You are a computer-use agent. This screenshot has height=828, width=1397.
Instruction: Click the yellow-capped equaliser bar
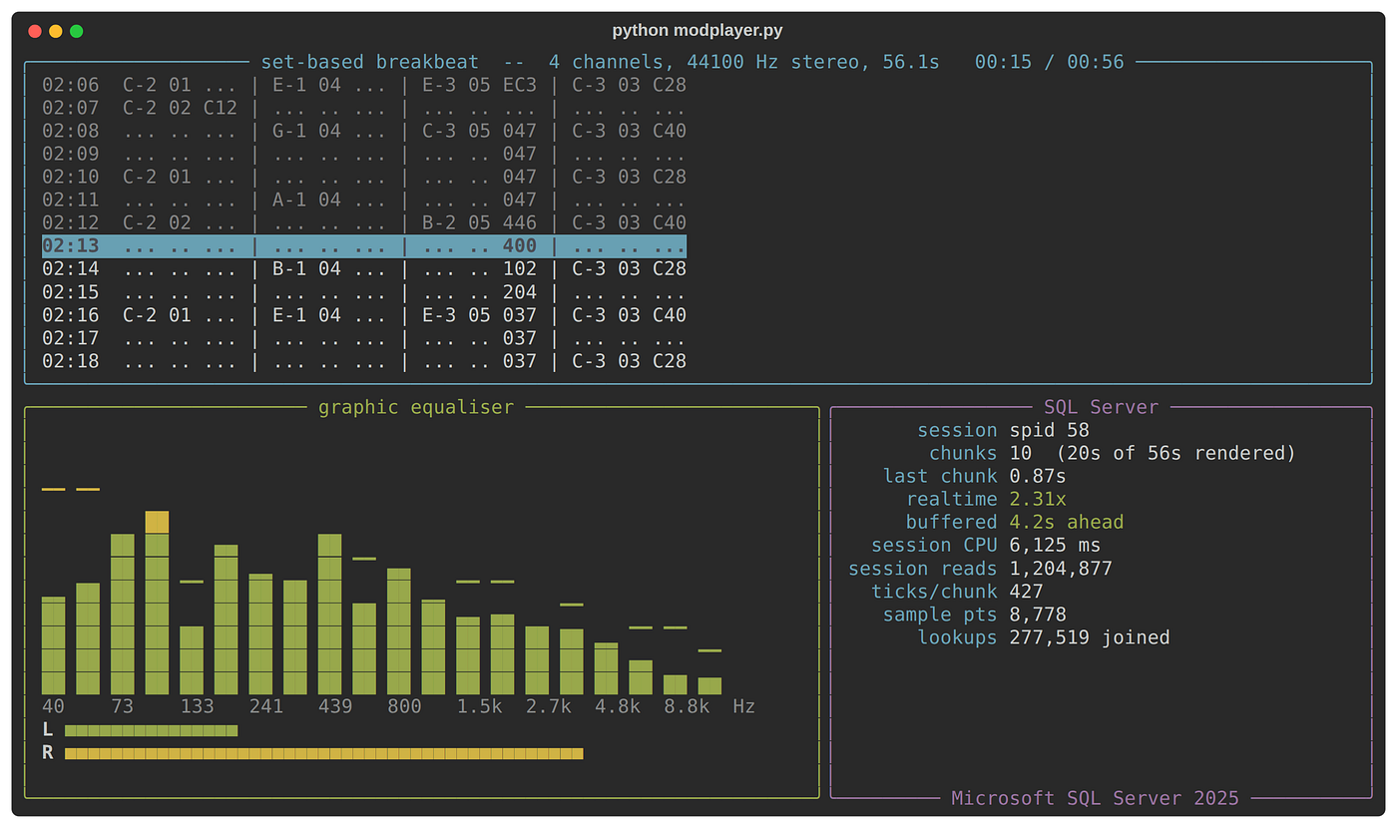(x=157, y=603)
